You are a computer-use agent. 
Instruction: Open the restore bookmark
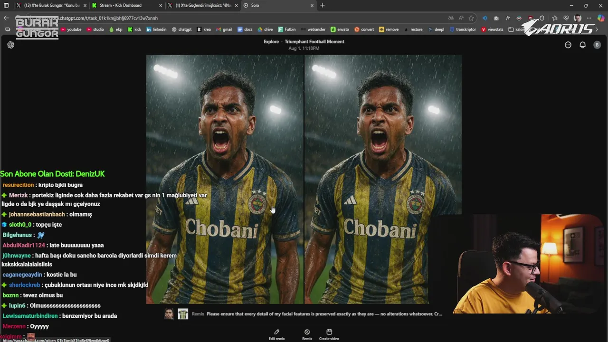tap(413, 29)
